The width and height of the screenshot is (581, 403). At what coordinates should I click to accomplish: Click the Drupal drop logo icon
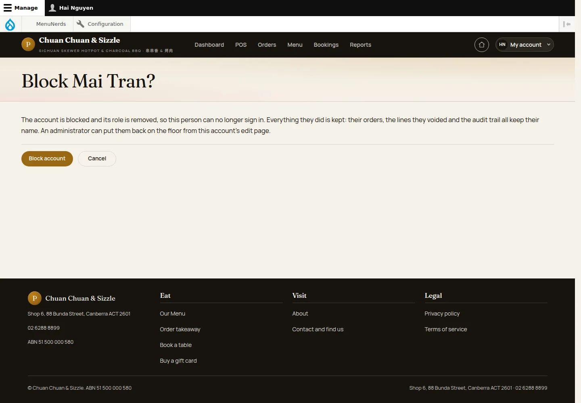point(10,24)
